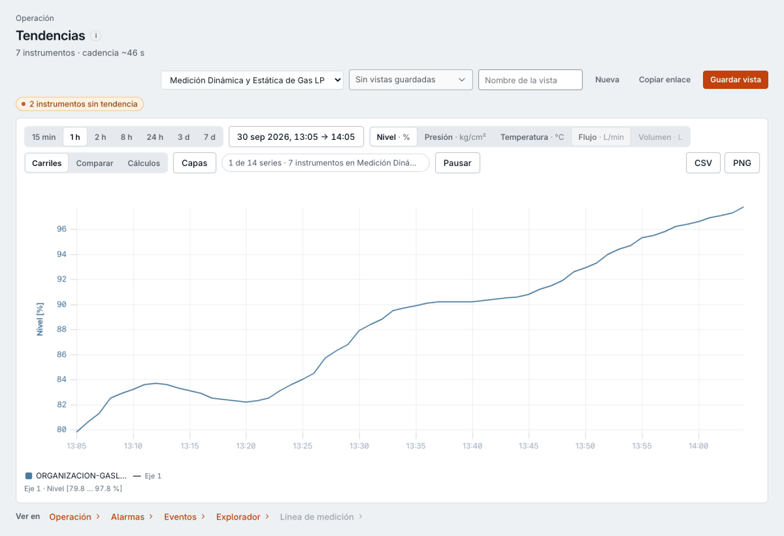The width and height of the screenshot is (784, 536).
Task: Open the Sin vistas guardadas dropdown
Action: [x=411, y=80]
